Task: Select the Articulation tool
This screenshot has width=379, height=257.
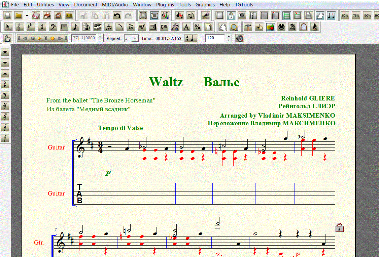Action: click(x=131, y=27)
